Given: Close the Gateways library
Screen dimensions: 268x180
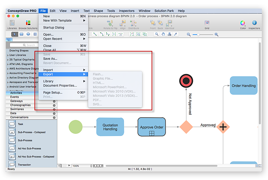Looking at the screenshot, I should 54,101.
